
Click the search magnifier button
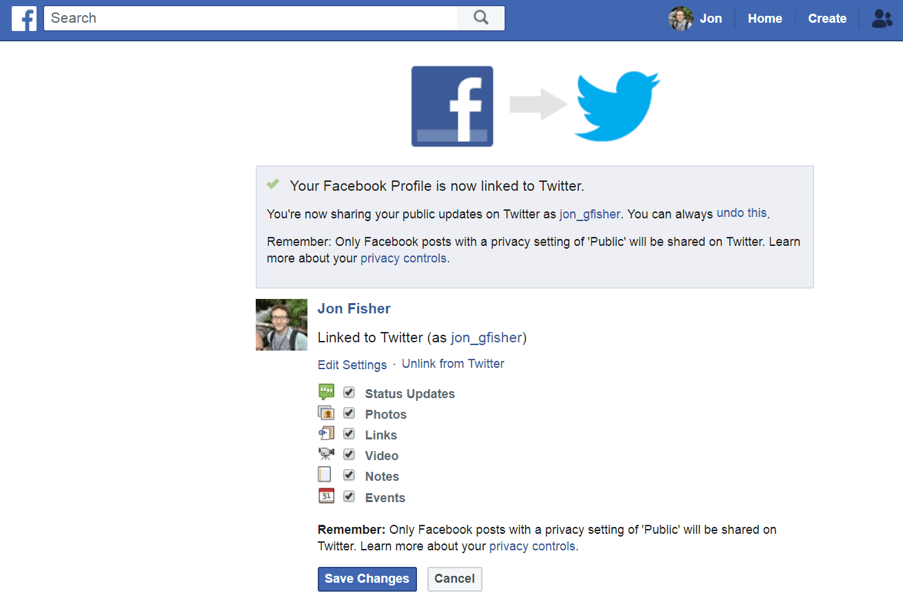[x=481, y=18]
